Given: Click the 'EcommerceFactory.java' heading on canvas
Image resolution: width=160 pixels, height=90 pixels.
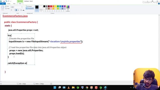Looking at the screenshot, I should click(x=15, y=16).
